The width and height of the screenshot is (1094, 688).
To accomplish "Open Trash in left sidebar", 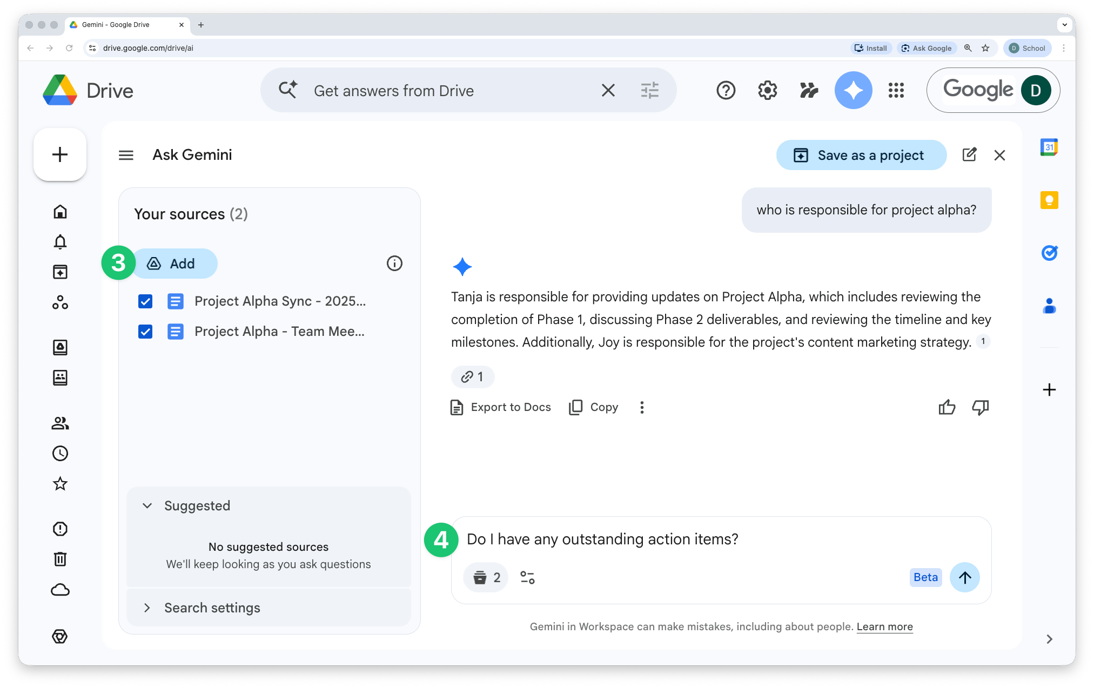I will (60, 559).
